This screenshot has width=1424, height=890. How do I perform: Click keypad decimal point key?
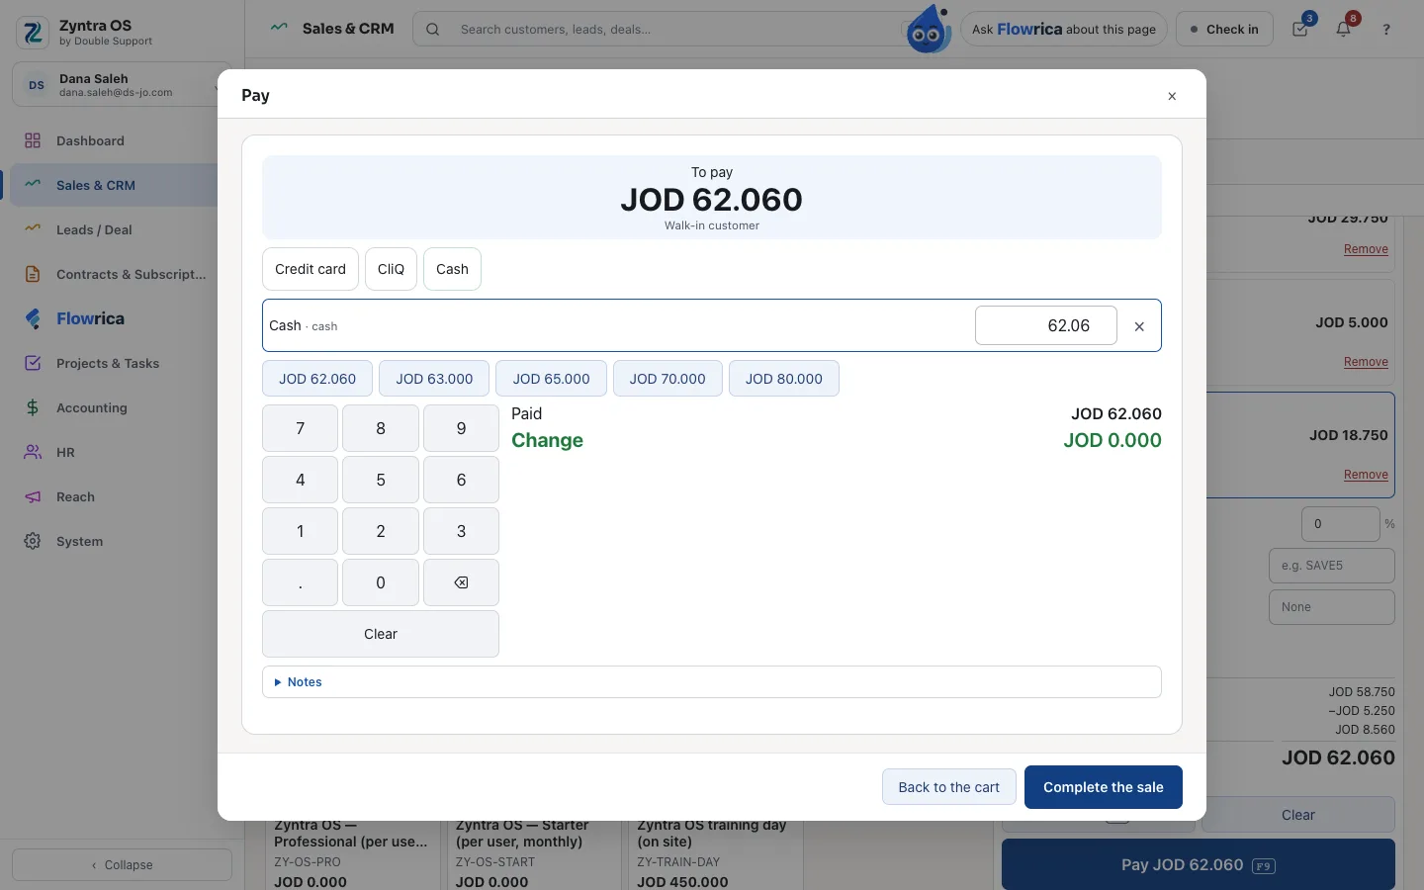click(300, 582)
